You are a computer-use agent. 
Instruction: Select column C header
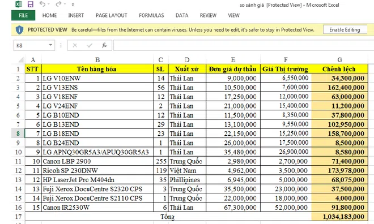click(161, 60)
